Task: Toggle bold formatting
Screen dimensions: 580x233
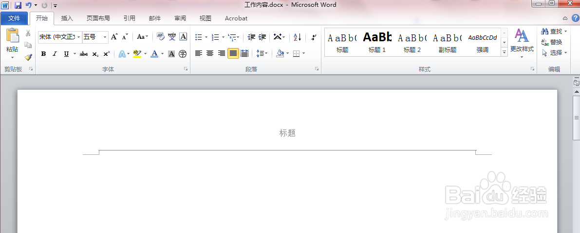Action: (44, 54)
